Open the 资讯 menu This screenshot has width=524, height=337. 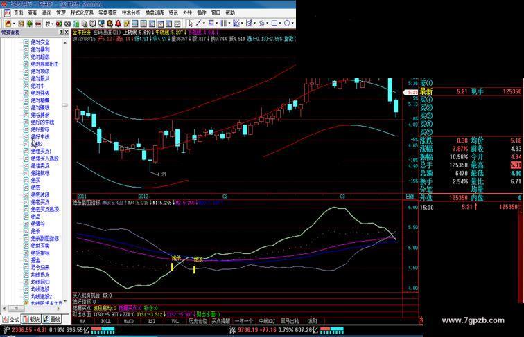tap(173, 12)
